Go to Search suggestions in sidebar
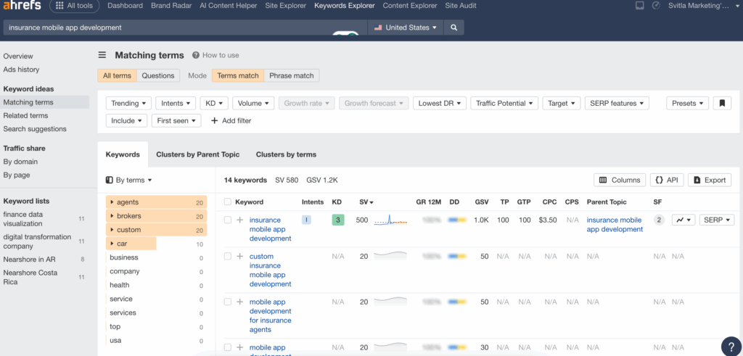Screen dimensions: 743x356 pos(35,129)
